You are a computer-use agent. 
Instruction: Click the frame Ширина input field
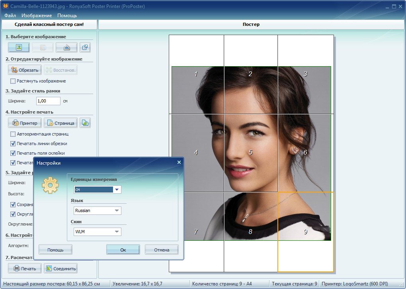(x=48, y=101)
